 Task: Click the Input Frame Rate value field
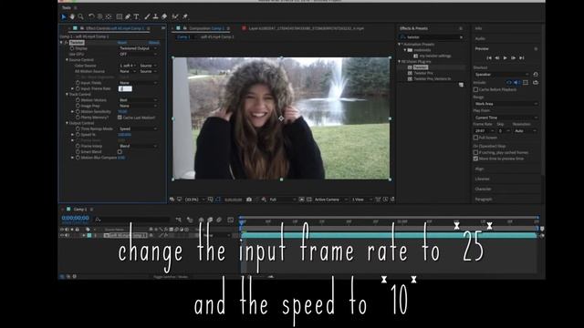pyautogui.click(x=125, y=89)
